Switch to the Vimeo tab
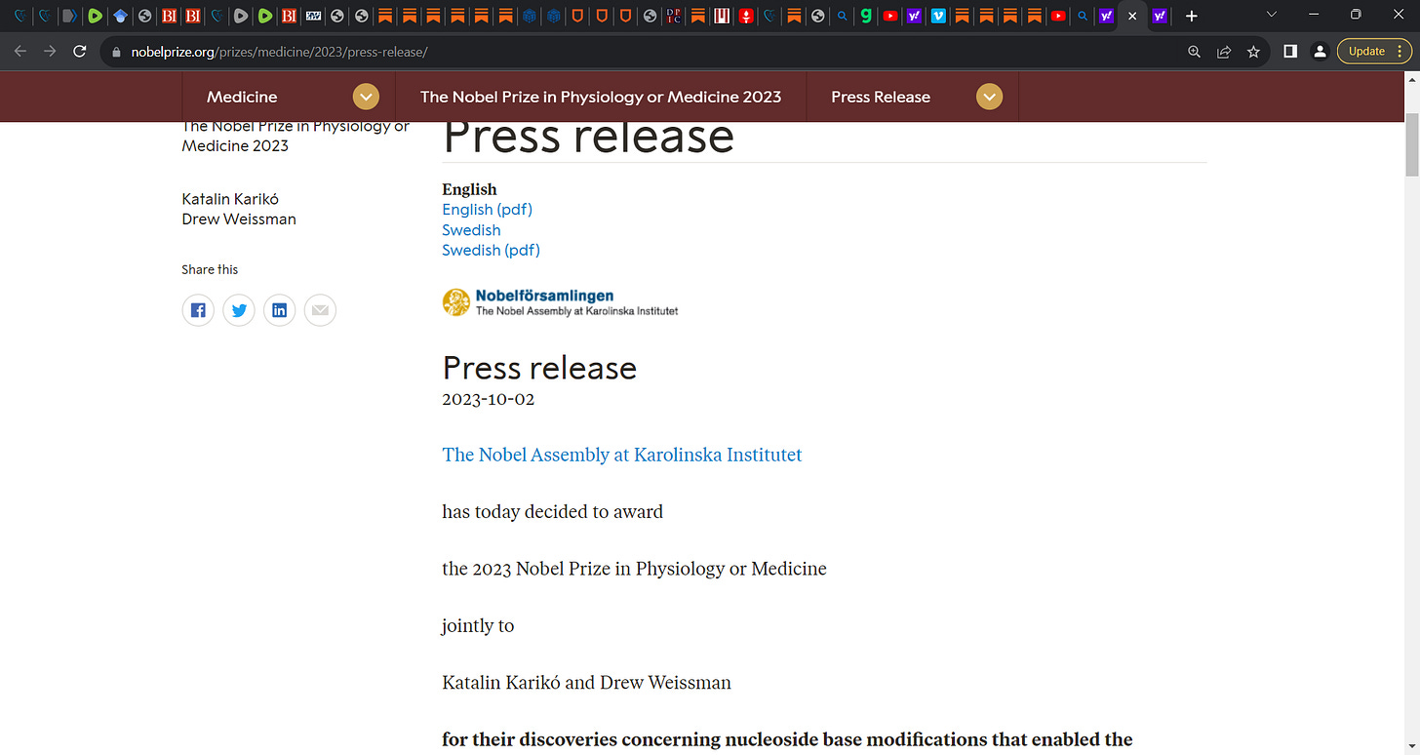This screenshot has width=1420, height=755. tap(938, 16)
